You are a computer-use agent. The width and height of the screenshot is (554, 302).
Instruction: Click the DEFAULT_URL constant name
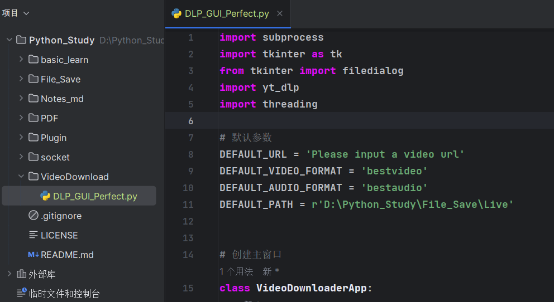tap(253, 154)
